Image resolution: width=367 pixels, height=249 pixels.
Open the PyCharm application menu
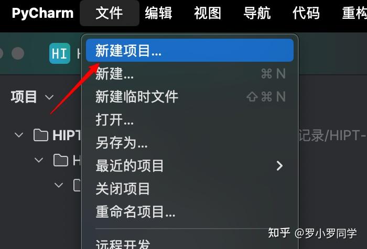tap(42, 13)
